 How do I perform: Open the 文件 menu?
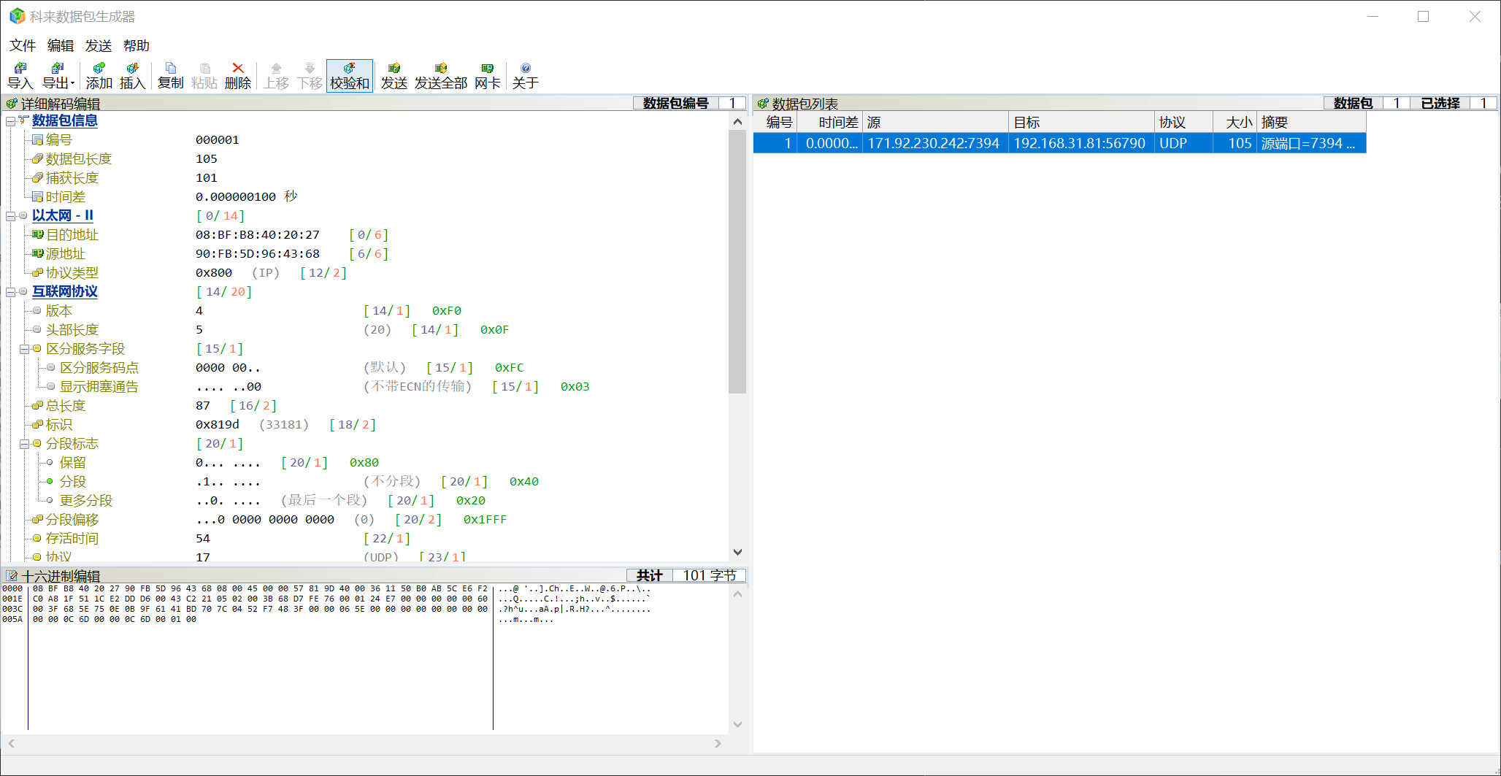click(23, 45)
